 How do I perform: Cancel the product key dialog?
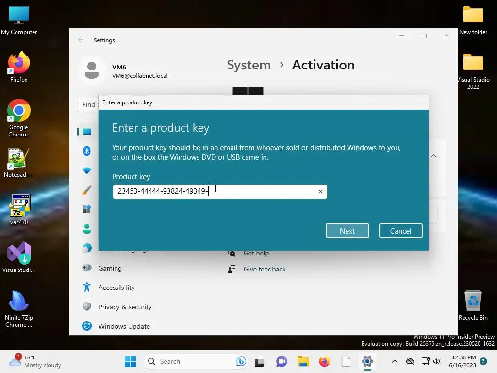[x=400, y=231]
